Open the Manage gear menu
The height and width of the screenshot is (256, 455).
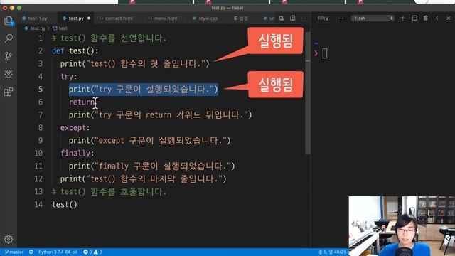(9, 239)
